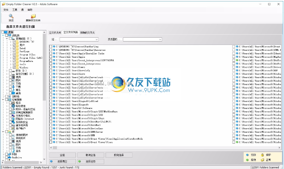Click the magnifier Scan toolbar icon

point(11,16)
